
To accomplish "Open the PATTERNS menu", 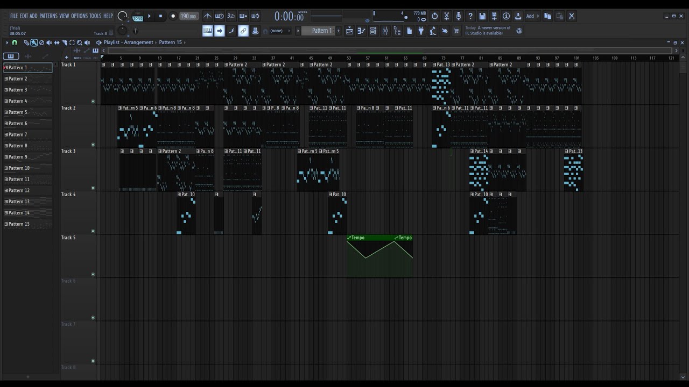I will pos(48,16).
